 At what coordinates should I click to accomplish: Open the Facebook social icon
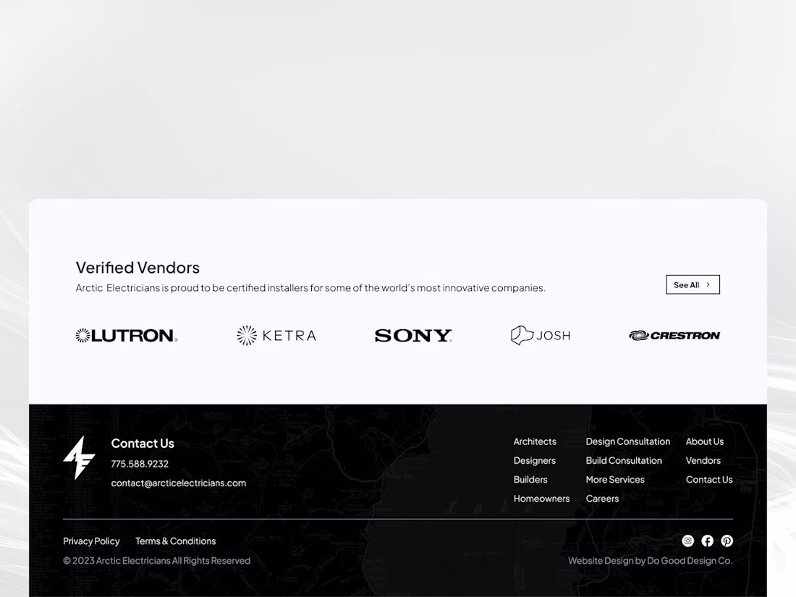pos(707,541)
